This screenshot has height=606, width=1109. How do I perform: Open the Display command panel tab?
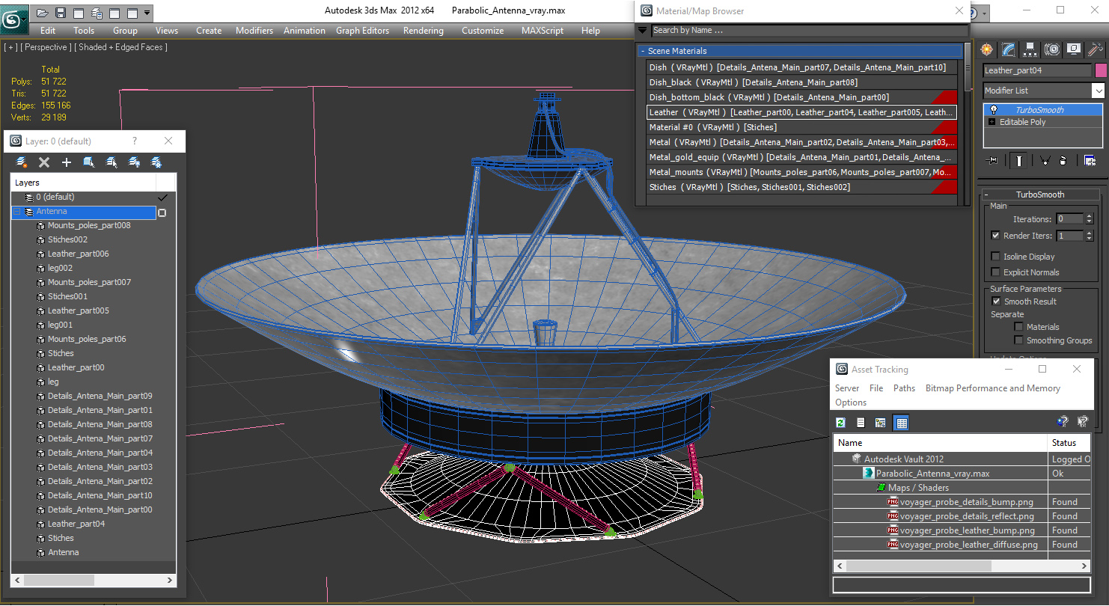point(1074,49)
